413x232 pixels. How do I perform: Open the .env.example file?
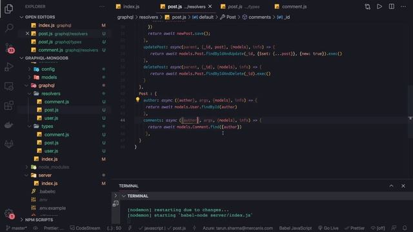click(52, 208)
